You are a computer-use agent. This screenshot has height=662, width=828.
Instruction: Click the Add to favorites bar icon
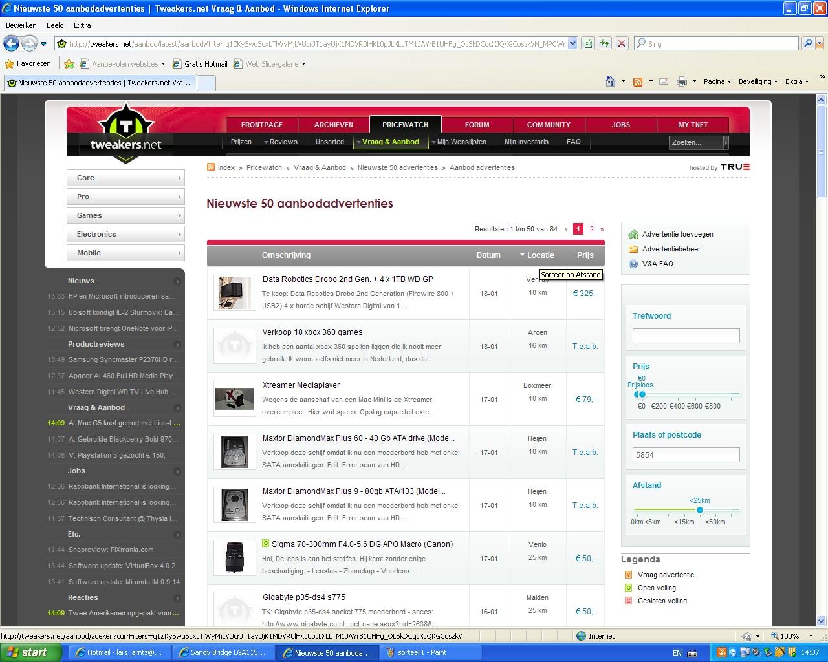coord(69,64)
